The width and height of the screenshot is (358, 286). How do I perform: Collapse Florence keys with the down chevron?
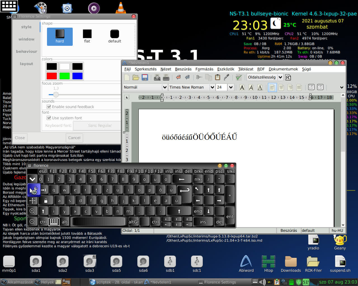tap(32, 179)
